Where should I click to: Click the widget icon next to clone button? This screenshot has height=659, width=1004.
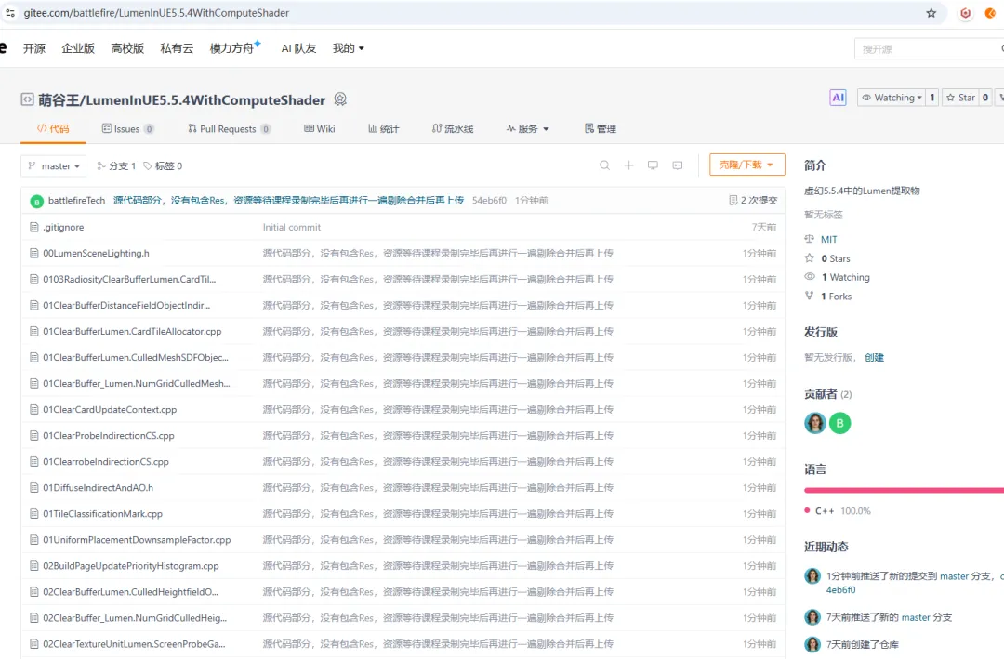click(678, 165)
